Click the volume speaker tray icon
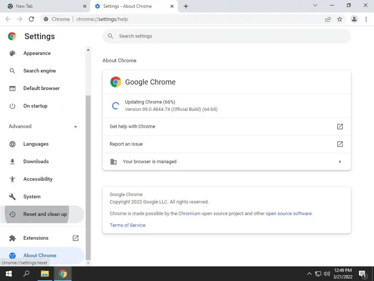374x281 pixels. pyautogui.click(x=327, y=274)
